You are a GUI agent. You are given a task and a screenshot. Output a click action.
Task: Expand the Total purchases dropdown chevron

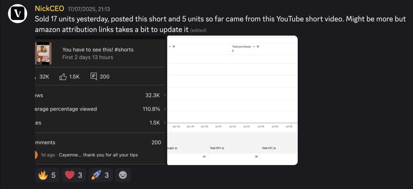click(254, 46)
